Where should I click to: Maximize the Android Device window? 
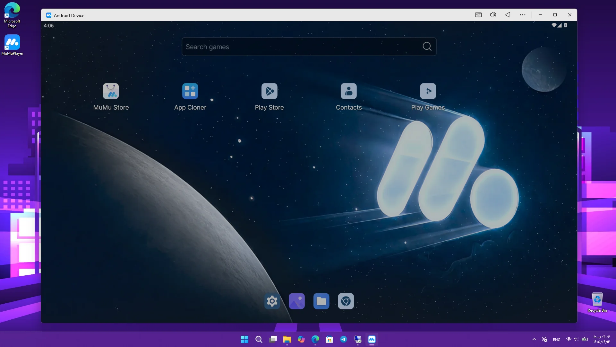click(x=555, y=15)
